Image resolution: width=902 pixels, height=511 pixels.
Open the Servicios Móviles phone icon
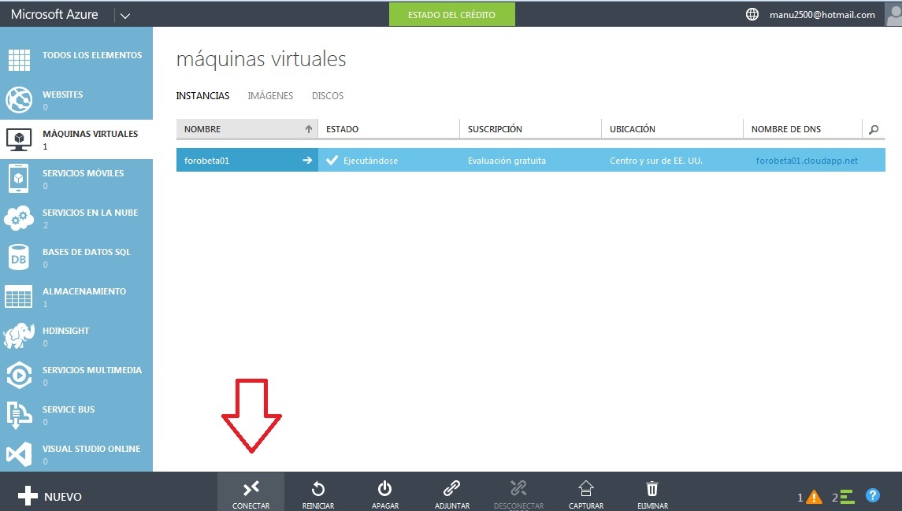[x=18, y=178]
